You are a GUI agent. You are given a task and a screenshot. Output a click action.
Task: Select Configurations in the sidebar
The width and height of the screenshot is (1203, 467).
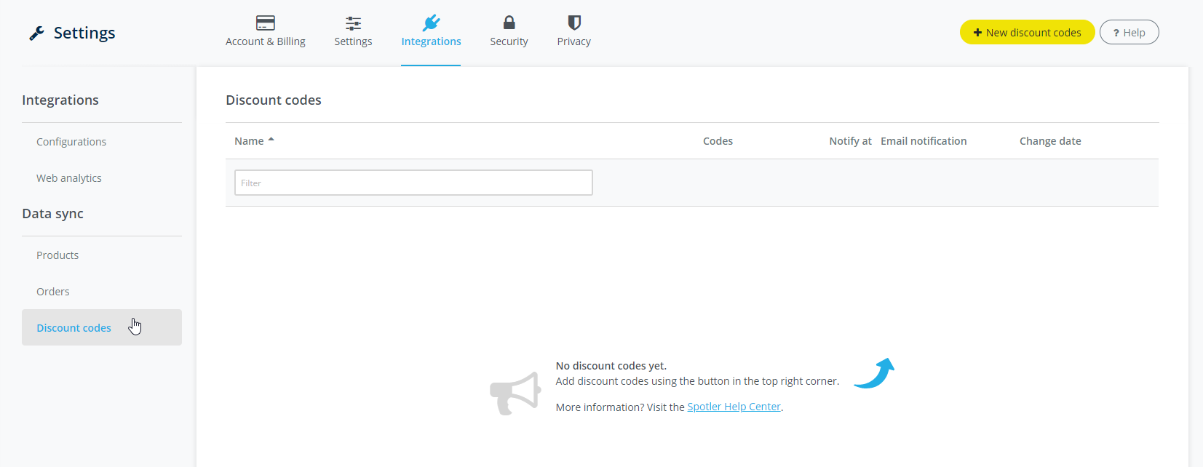(71, 142)
